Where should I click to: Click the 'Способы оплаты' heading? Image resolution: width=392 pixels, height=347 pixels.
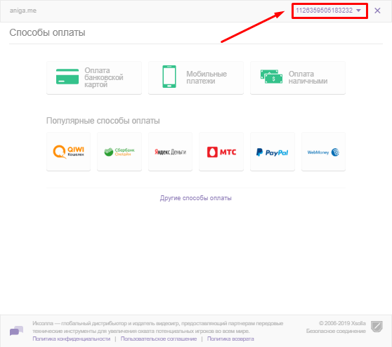click(x=47, y=32)
